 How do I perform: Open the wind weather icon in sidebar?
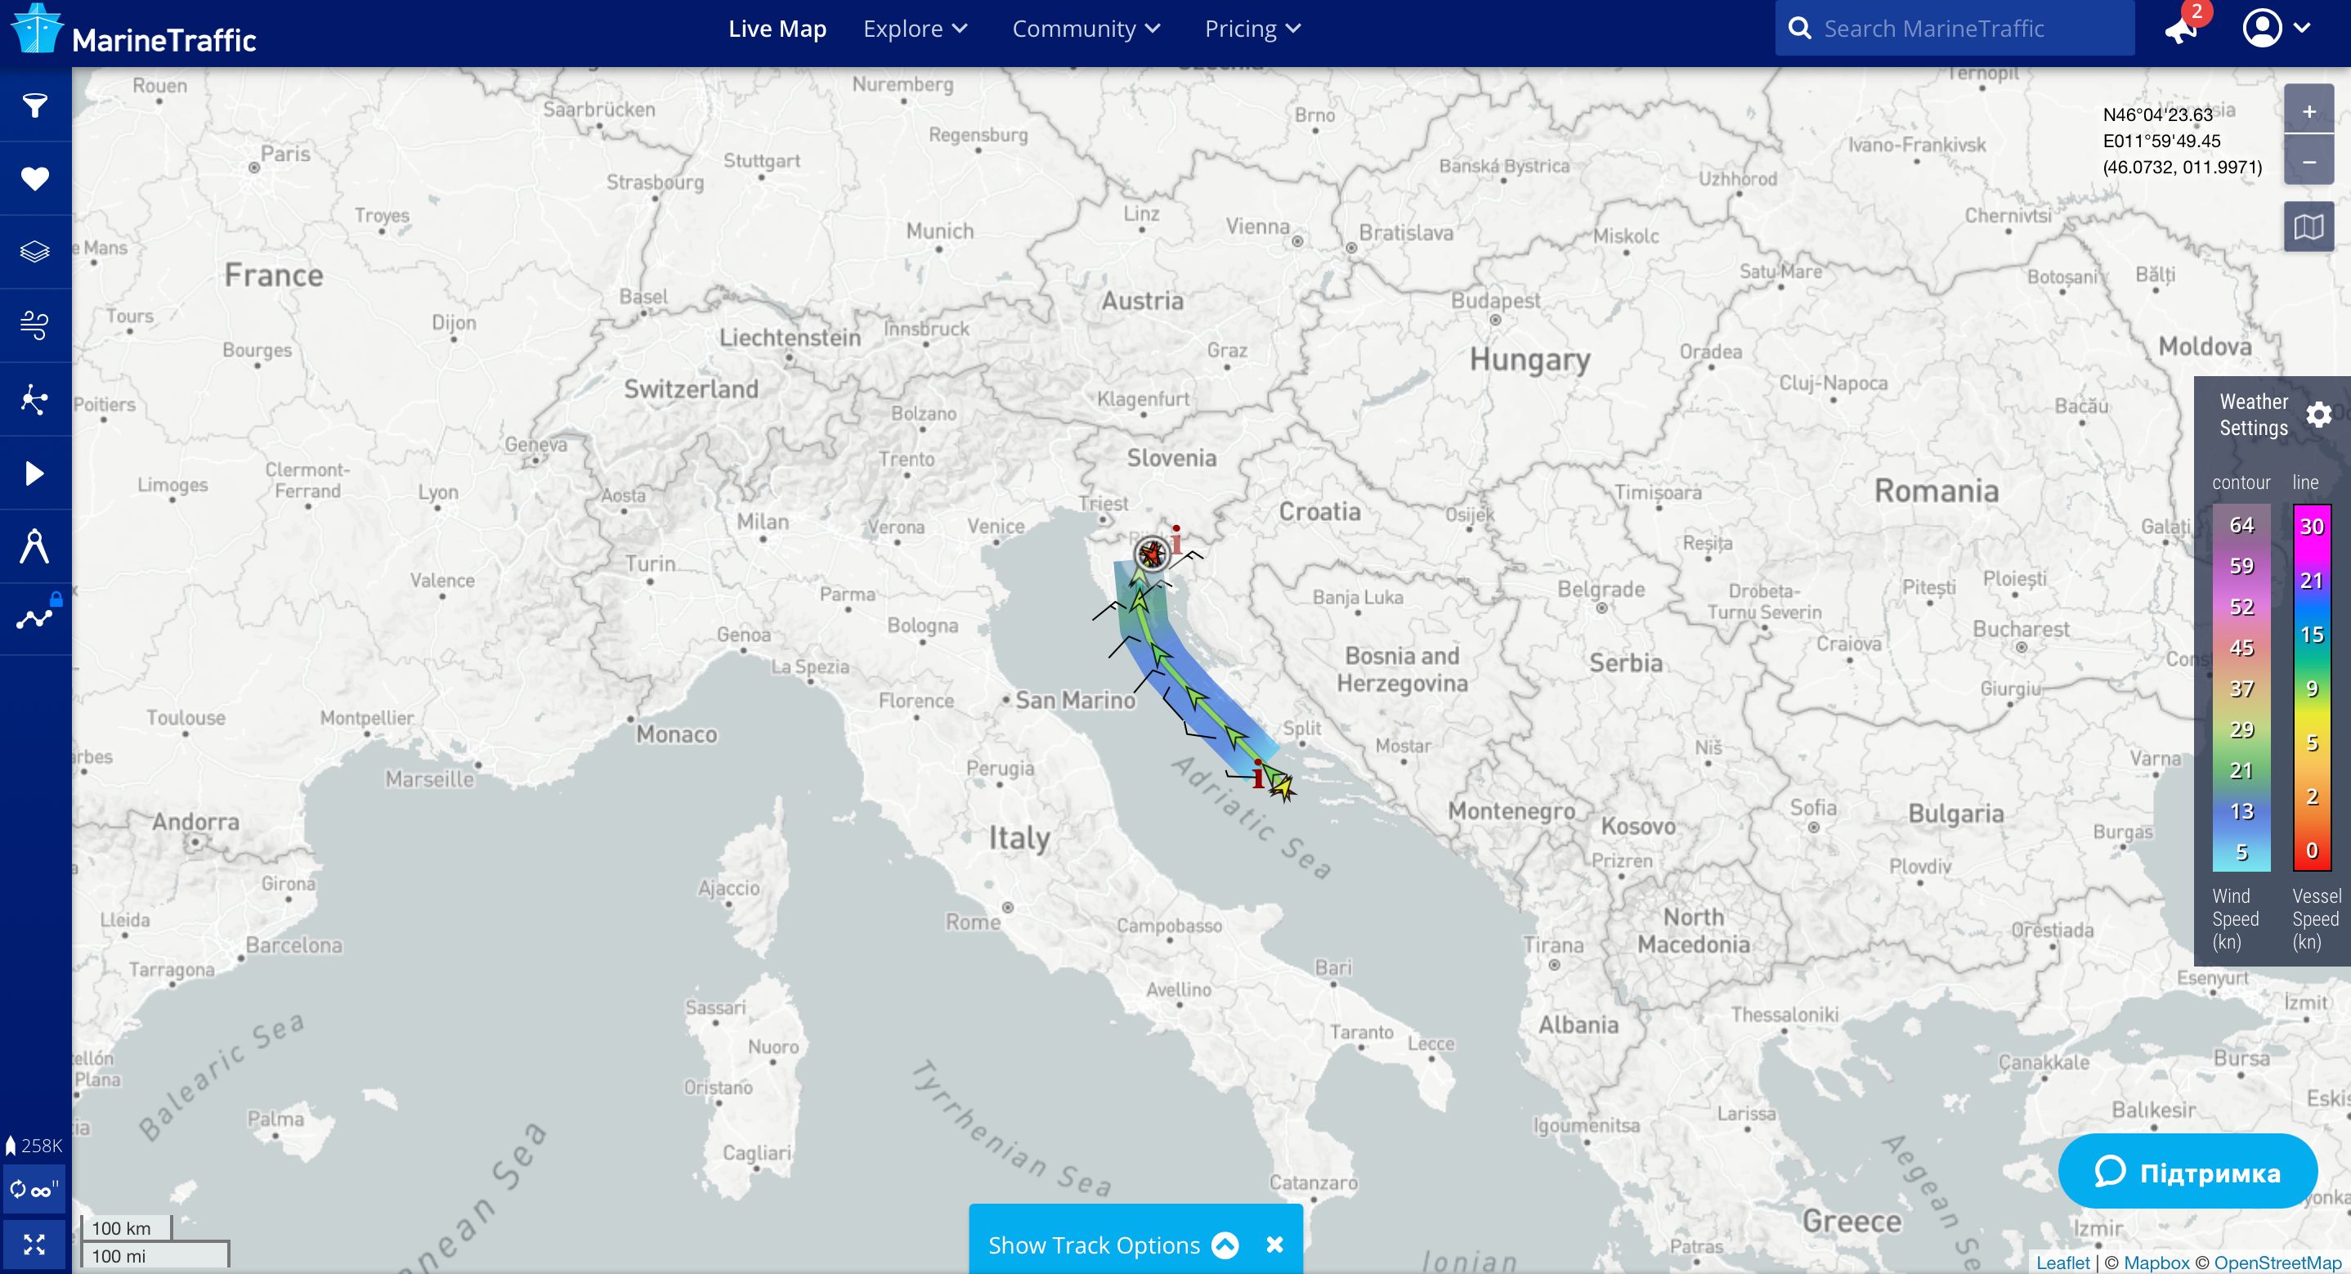coord(34,325)
